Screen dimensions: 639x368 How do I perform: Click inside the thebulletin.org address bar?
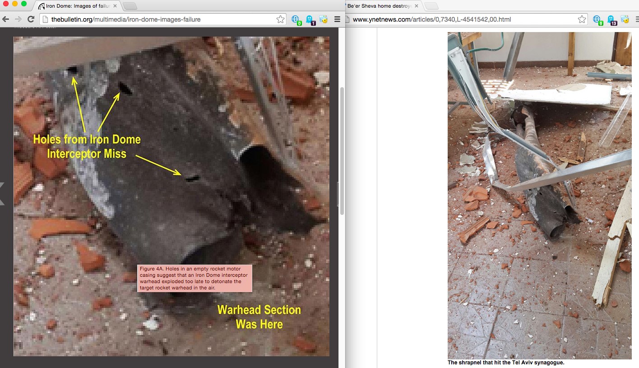click(135, 19)
